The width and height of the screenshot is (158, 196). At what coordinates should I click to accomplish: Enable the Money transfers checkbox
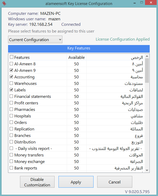11,155
